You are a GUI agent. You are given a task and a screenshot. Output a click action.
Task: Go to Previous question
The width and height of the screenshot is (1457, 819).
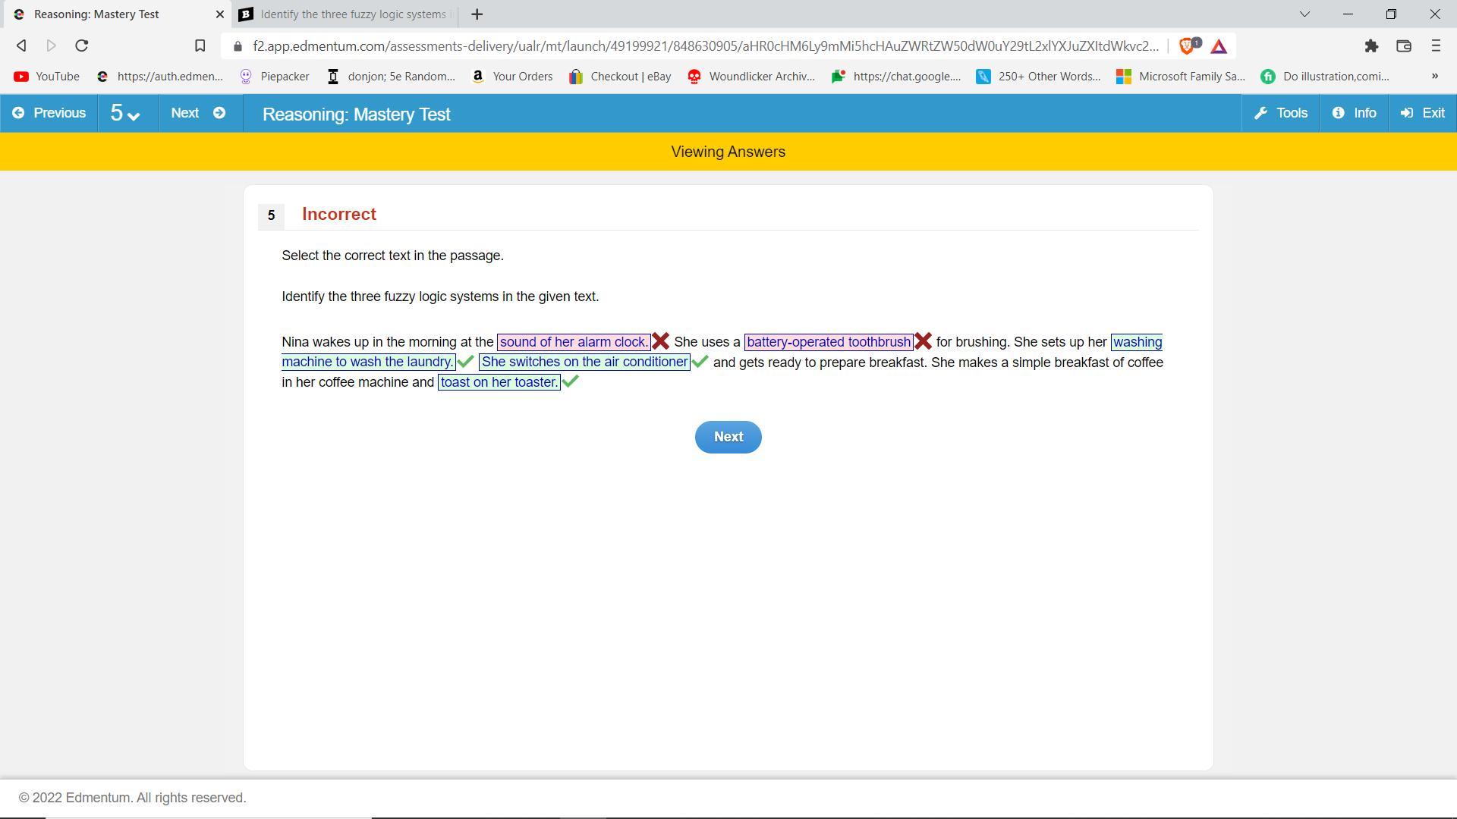pos(49,114)
